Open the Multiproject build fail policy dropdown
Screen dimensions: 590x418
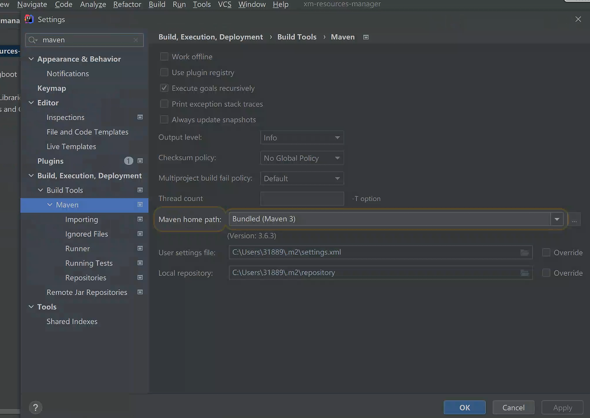click(x=302, y=178)
